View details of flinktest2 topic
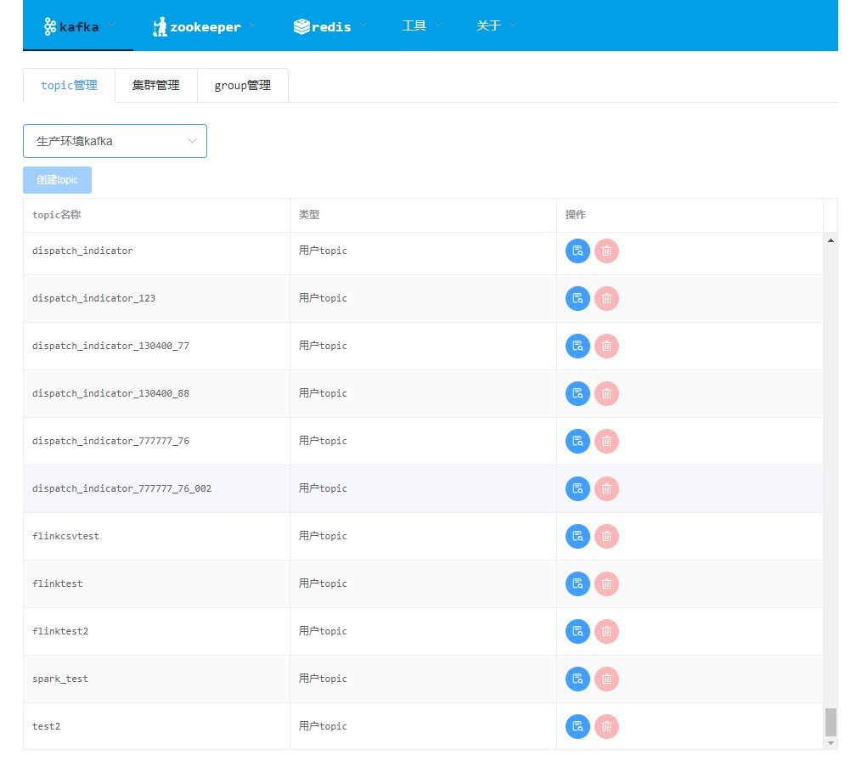 (577, 631)
